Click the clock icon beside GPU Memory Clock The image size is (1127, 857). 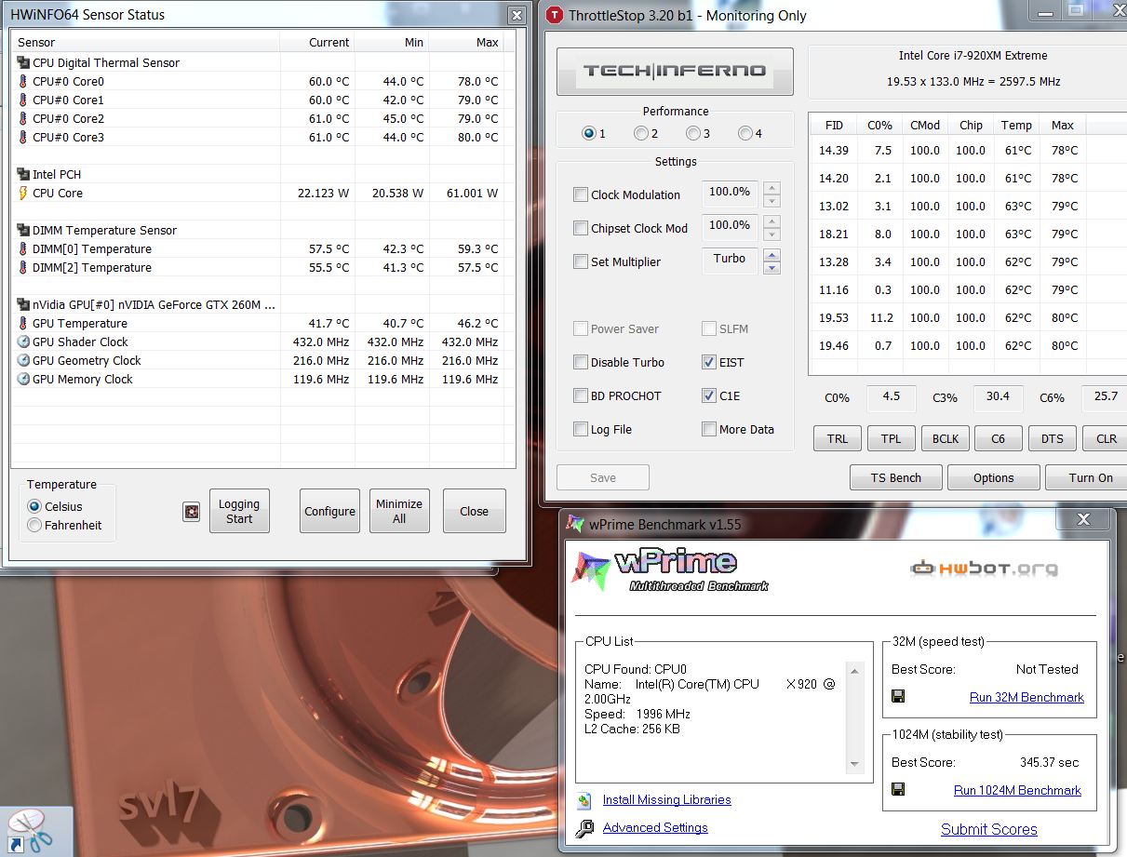(23, 379)
